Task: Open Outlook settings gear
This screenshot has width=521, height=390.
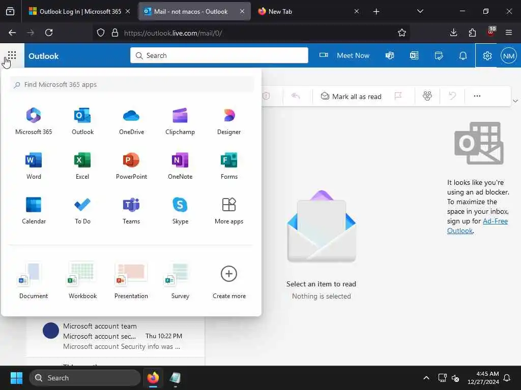Action: (487, 55)
